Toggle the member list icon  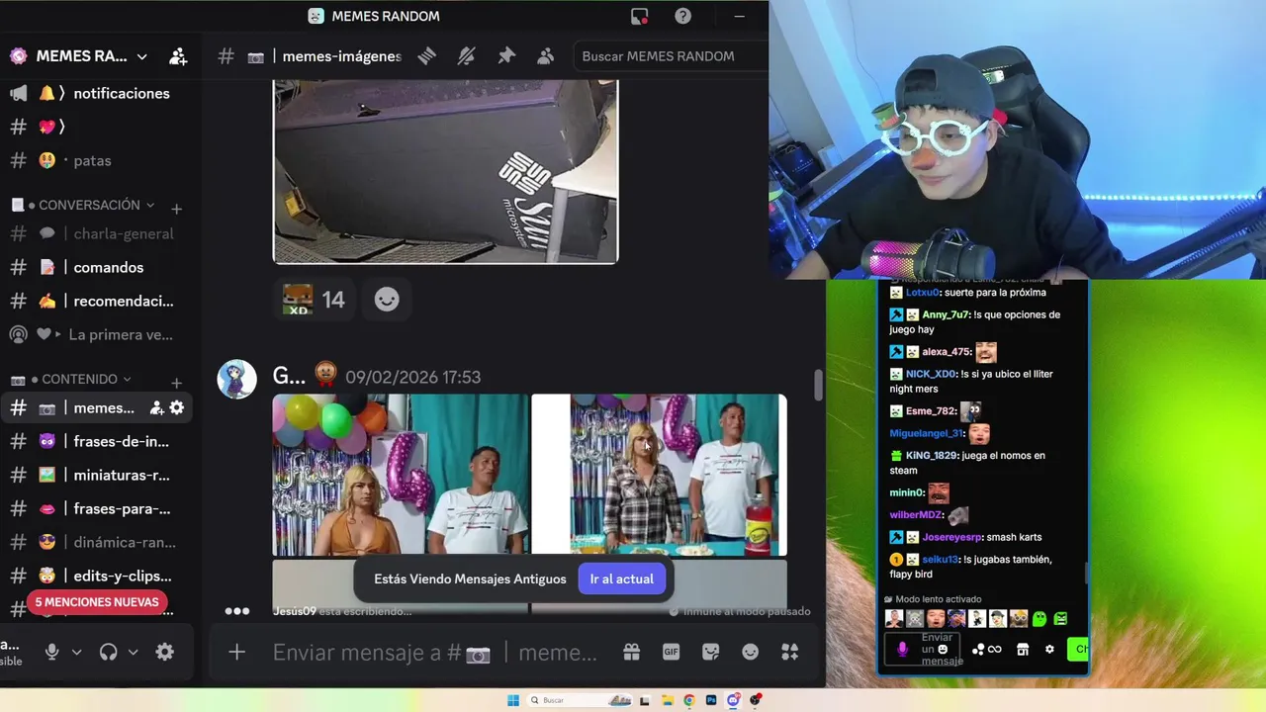click(x=545, y=56)
